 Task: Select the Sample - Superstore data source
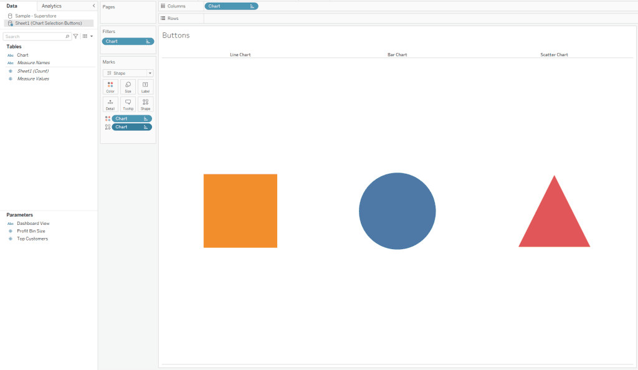[x=36, y=16]
